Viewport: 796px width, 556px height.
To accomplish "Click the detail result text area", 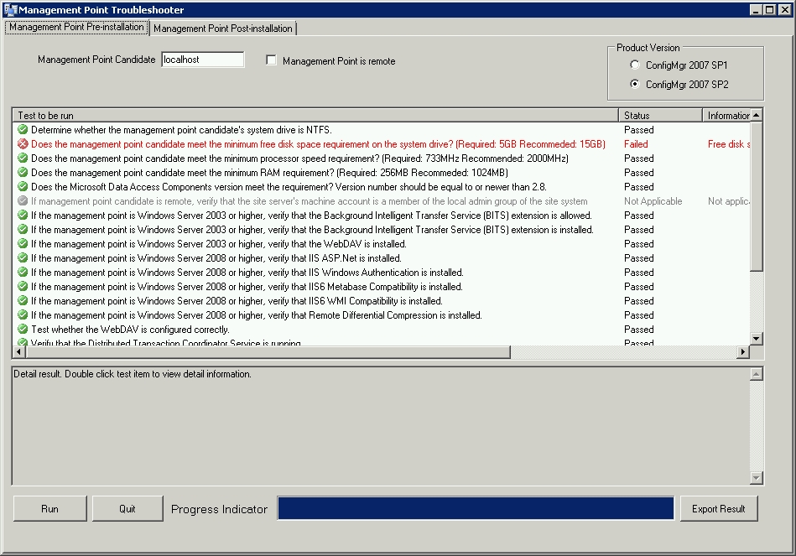I will click(381, 426).
